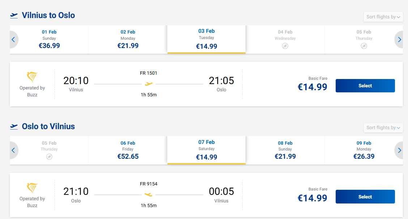Click the Ryanair harp logo on flight FR 1501
The width and height of the screenshot is (408, 219).
[32, 77]
